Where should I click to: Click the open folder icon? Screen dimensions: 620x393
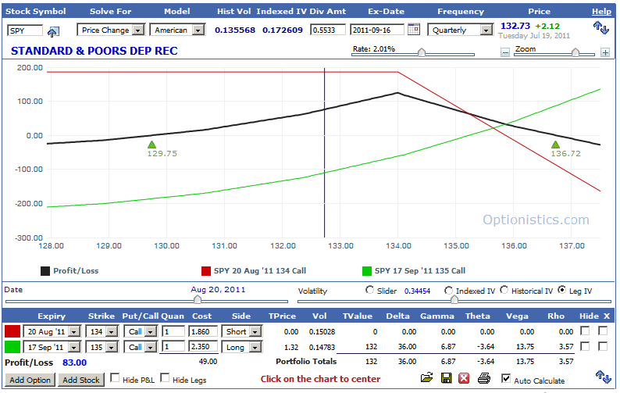pos(426,378)
